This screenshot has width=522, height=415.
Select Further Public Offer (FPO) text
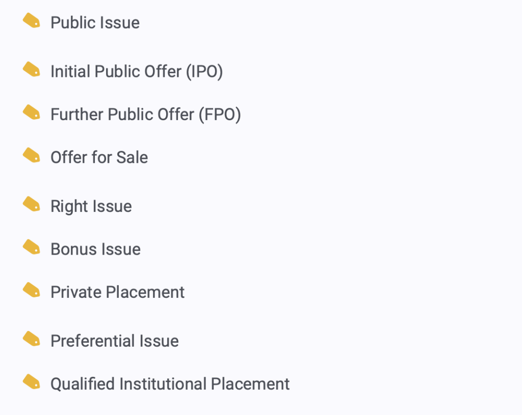(145, 115)
